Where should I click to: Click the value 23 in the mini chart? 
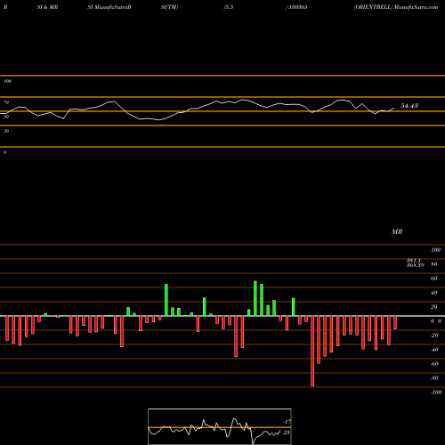point(287,433)
